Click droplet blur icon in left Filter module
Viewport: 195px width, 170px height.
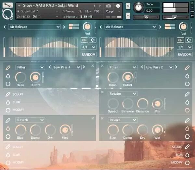[8, 76]
